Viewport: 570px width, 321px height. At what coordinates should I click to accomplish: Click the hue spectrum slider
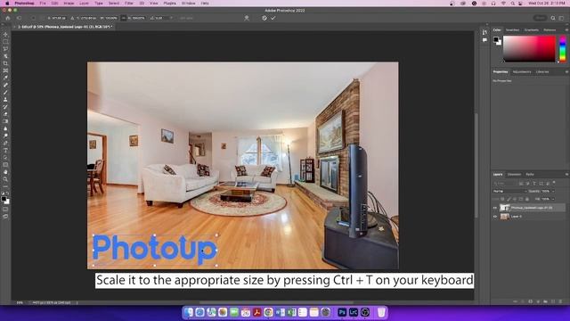point(563,48)
